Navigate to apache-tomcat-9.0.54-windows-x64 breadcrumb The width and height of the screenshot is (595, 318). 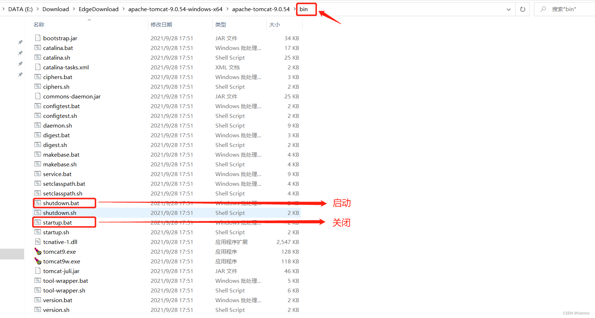[x=175, y=9]
